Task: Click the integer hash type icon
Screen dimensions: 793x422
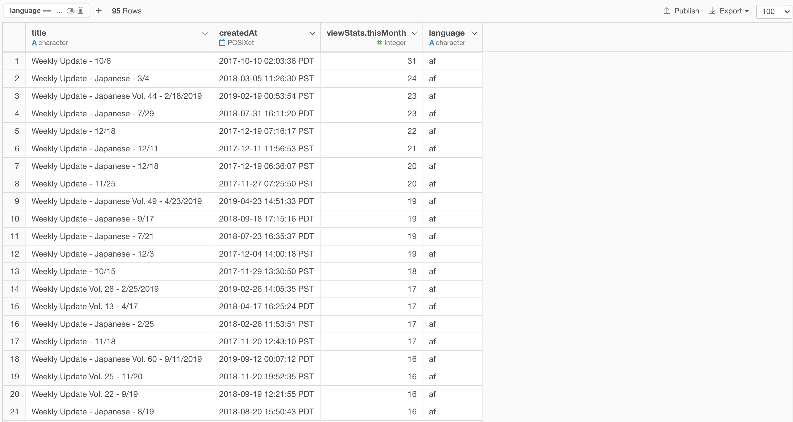Action: (x=379, y=43)
